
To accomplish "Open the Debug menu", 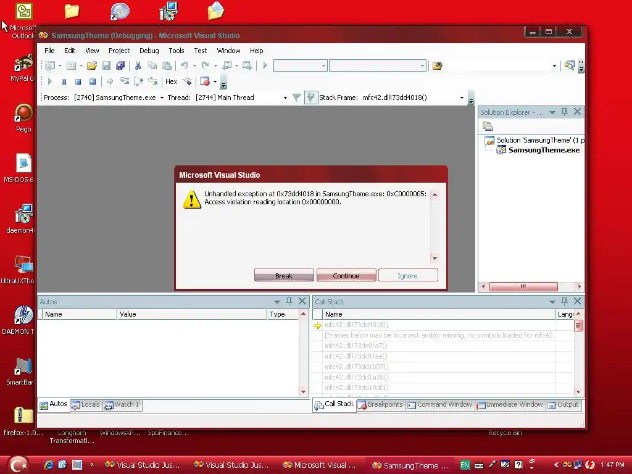I will click(x=149, y=51).
